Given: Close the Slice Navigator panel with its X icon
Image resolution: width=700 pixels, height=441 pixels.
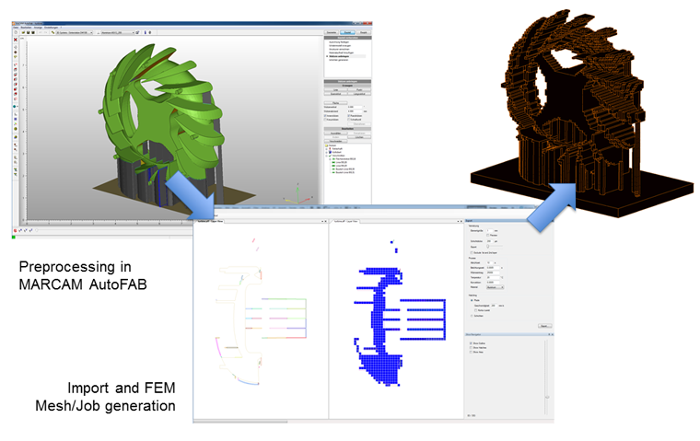Looking at the screenshot, I should point(552,334).
